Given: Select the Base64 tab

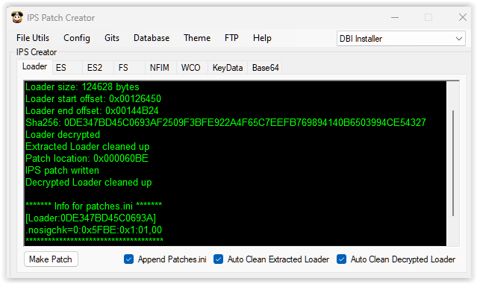Looking at the screenshot, I should (265, 67).
